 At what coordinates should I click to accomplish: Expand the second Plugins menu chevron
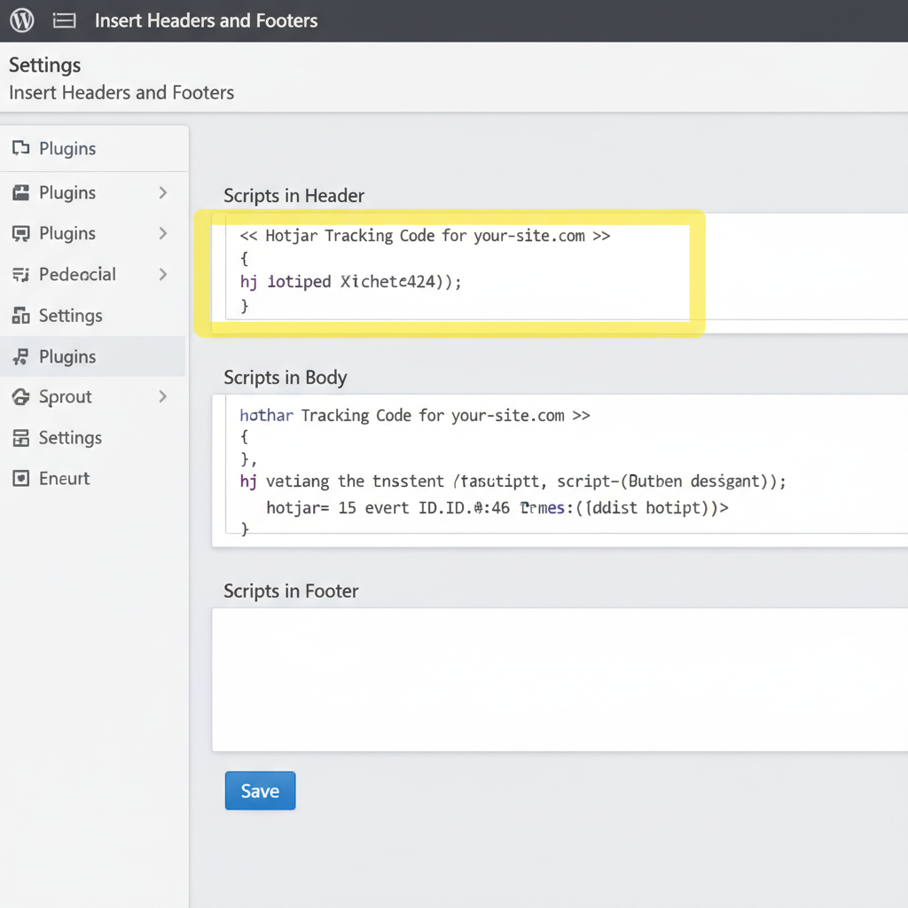click(x=162, y=192)
